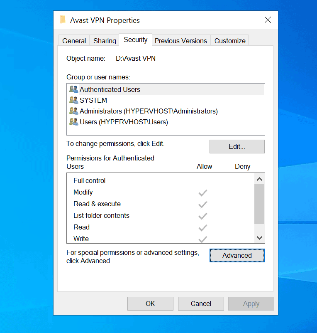317x333 pixels.
Task: Click the folder icon in title bar
Action: (63, 20)
